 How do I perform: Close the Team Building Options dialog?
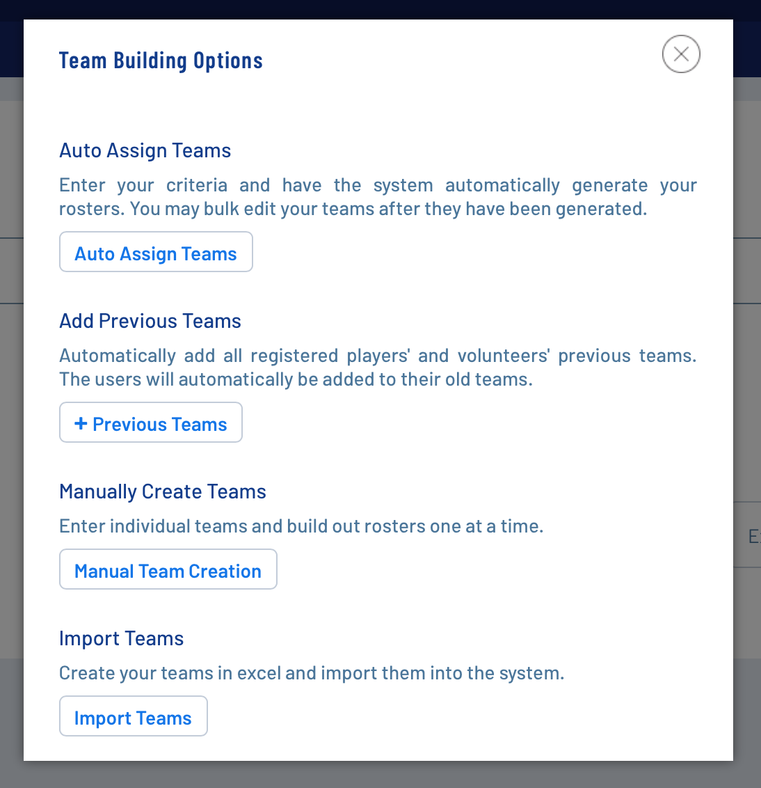tap(681, 54)
